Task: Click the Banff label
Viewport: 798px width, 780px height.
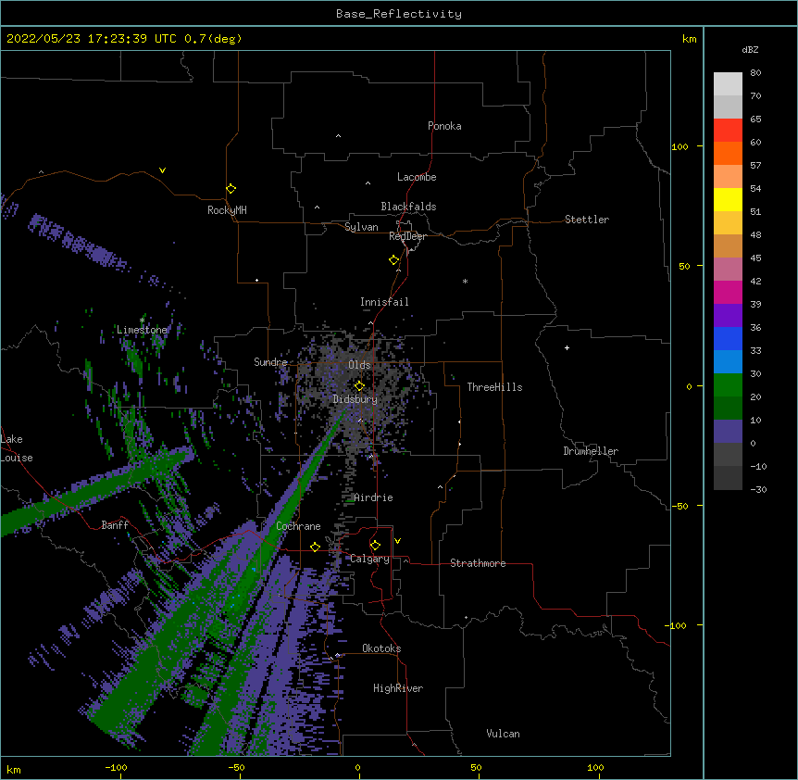Action: [115, 525]
